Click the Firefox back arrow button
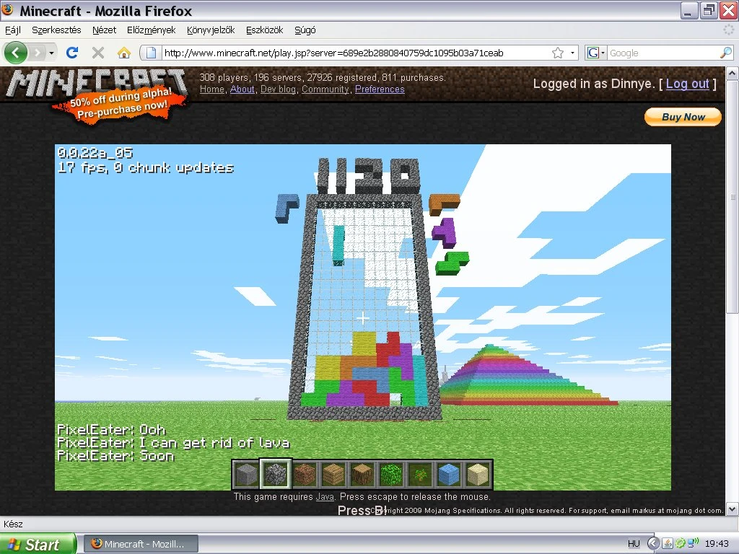Screen dimensions: 739x554 pos(16,53)
